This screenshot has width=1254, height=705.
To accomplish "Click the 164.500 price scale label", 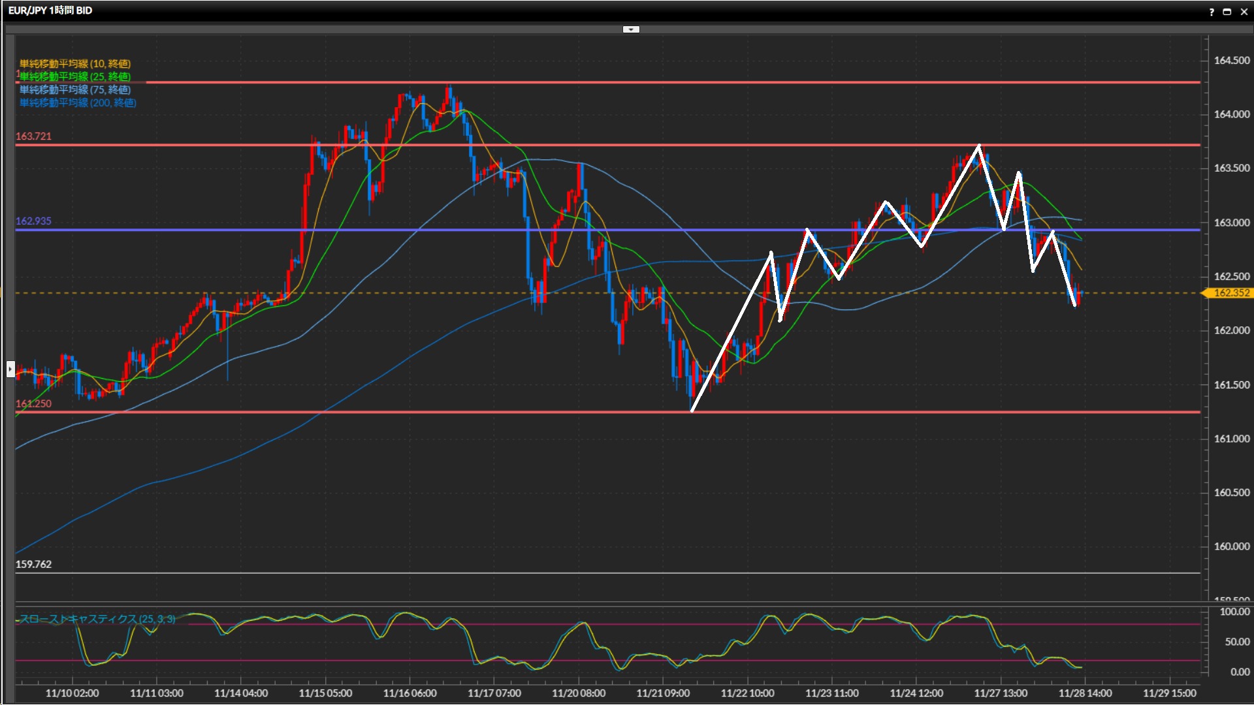I will point(1231,60).
